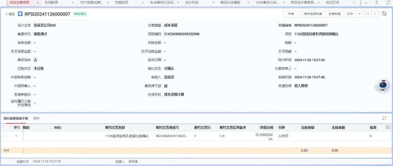Click the 张凤至公司606 accounting entity value
This screenshot has width=393, height=166.
(45, 25)
